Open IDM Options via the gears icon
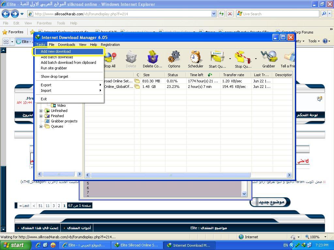Image resolution: width=334 pixels, height=250 pixels. [x=174, y=57]
